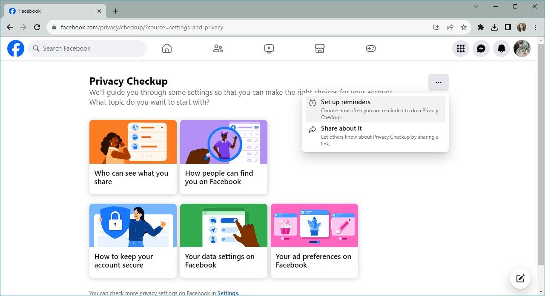This screenshot has height=296, width=545.
Task: Click the Gaming icon in the navbar
Action: pyautogui.click(x=370, y=48)
